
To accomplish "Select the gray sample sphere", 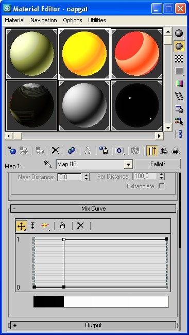I will coord(84,105).
